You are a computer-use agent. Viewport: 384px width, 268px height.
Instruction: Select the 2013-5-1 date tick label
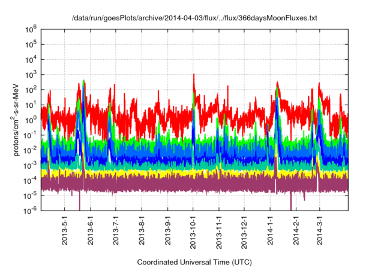click(x=65, y=230)
